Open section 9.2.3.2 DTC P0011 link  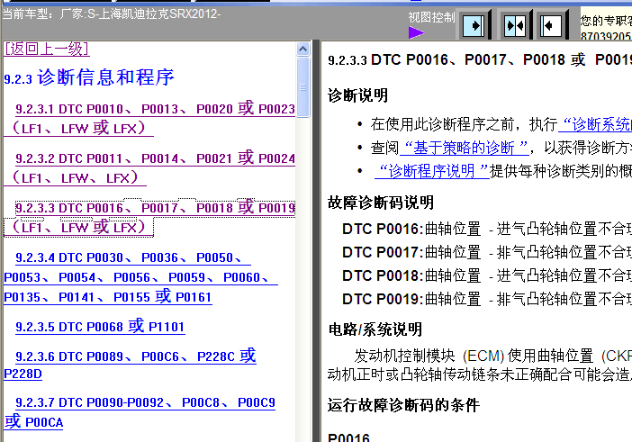click(149, 168)
